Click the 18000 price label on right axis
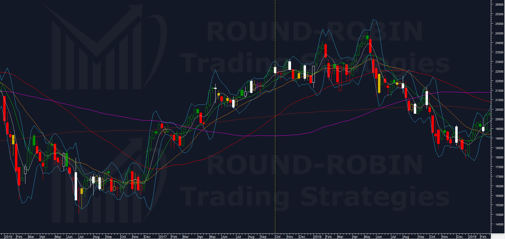This screenshot has width=505, height=239. click(x=499, y=157)
